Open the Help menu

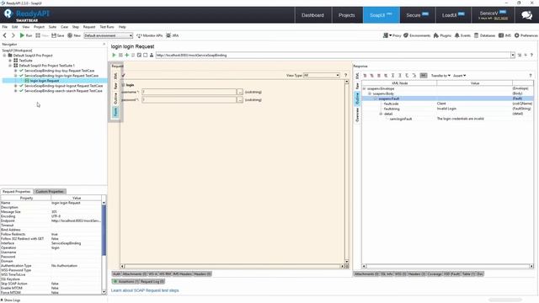pyautogui.click(x=122, y=27)
